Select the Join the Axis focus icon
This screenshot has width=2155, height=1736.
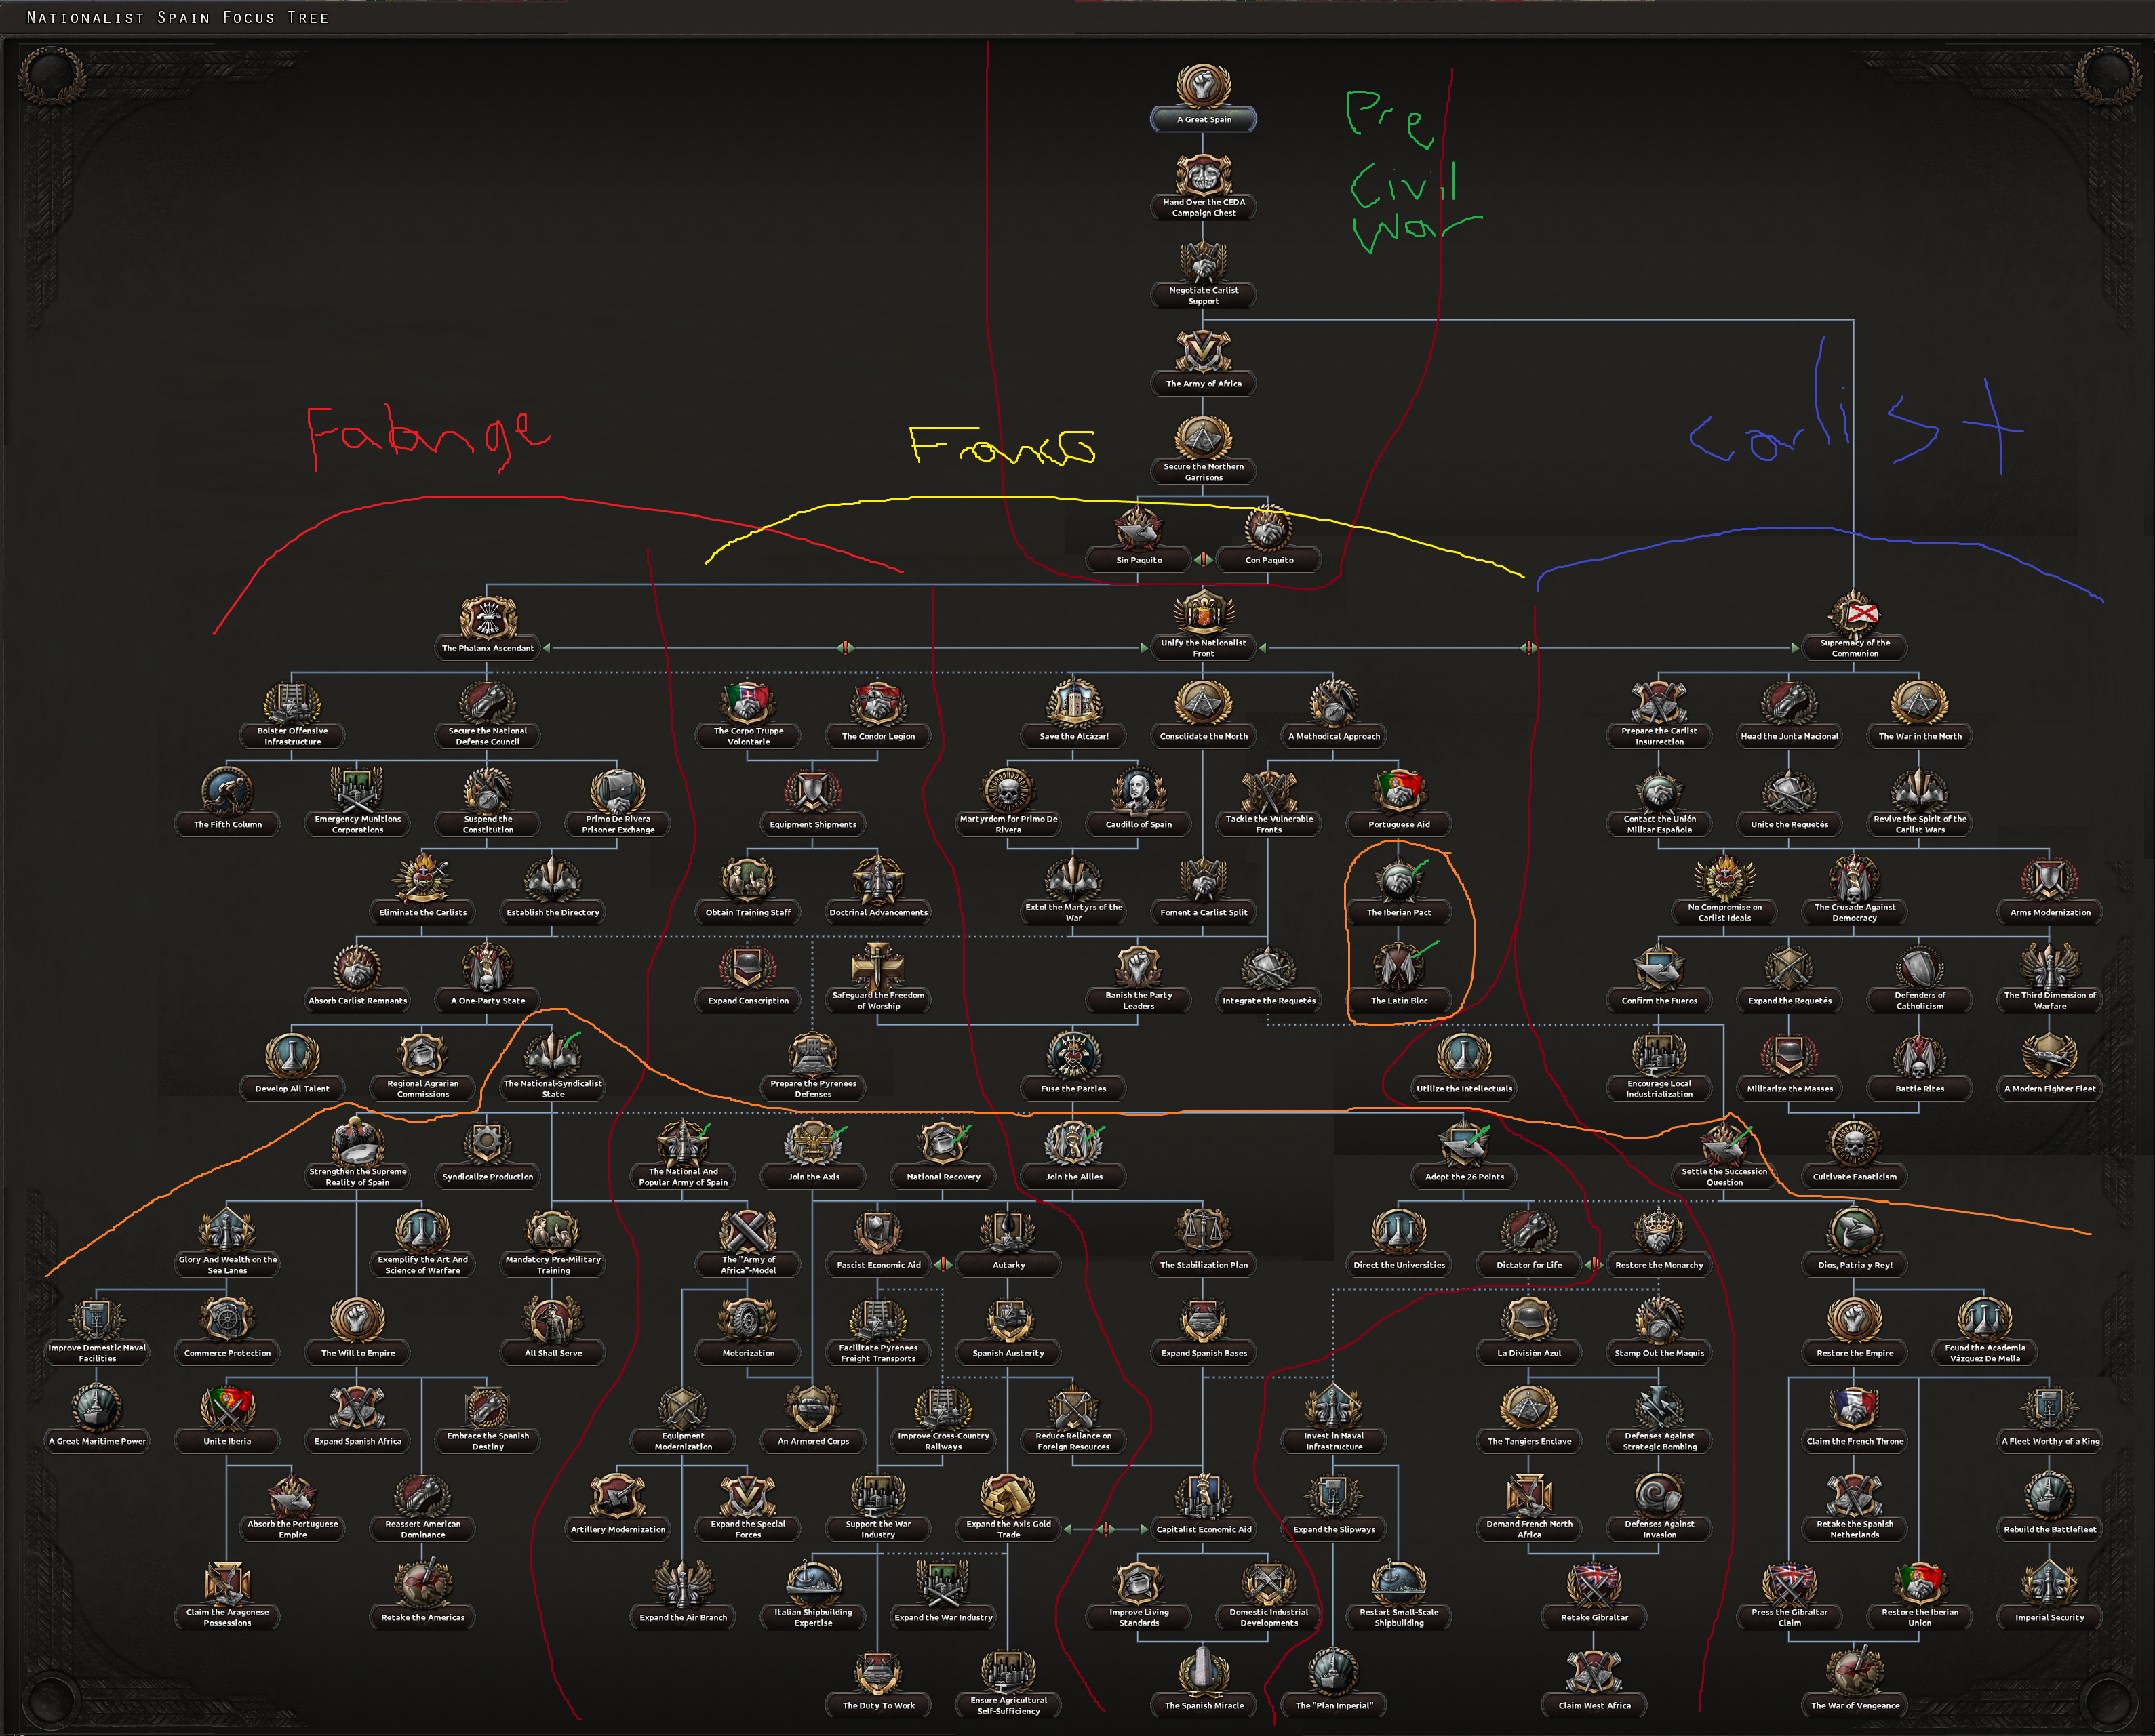click(x=812, y=1144)
